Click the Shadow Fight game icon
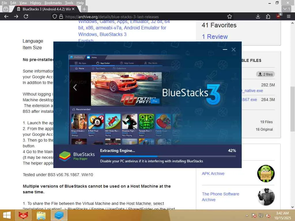 point(130,121)
